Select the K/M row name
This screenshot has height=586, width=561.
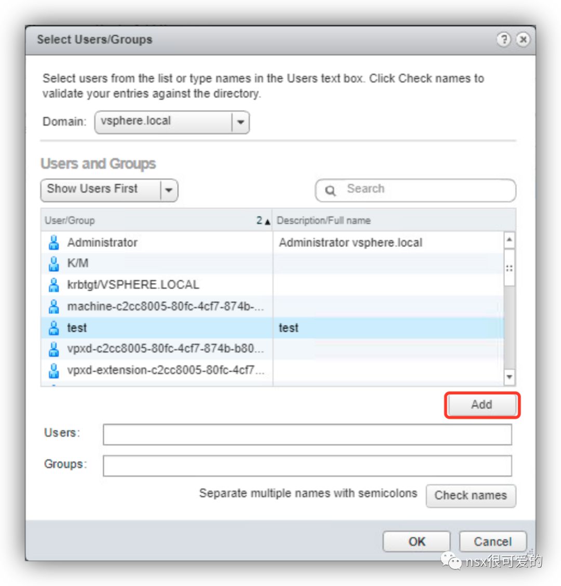(78, 263)
